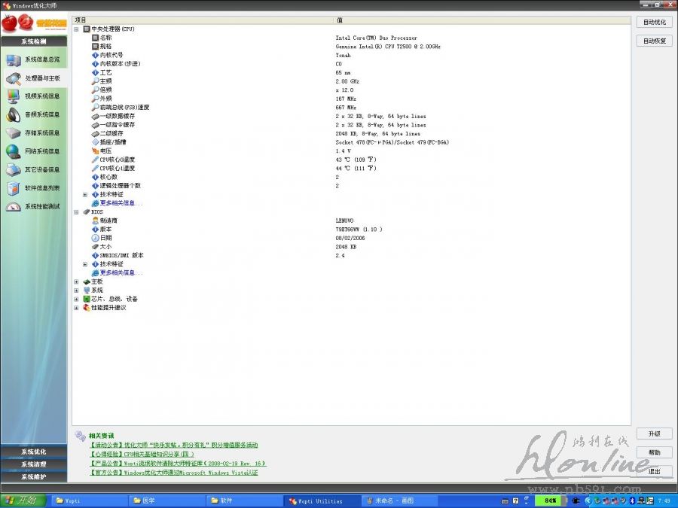Screen dimensions: 678x508
Task: Collapse the BIOS tree node
Action: coord(76,212)
